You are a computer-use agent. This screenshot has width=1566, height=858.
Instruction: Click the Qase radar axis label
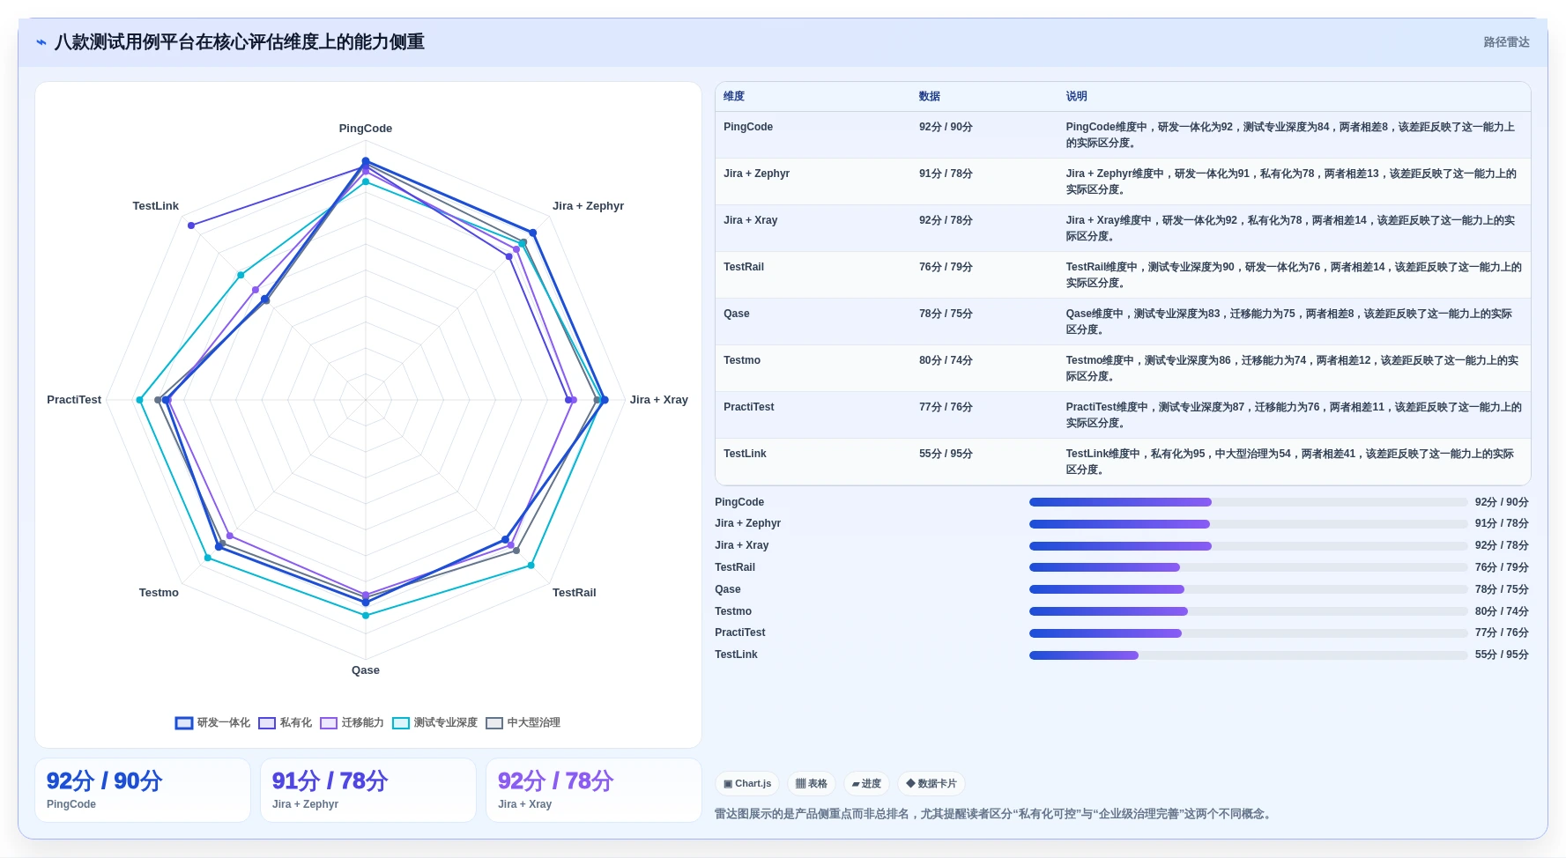(x=366, y=670)
